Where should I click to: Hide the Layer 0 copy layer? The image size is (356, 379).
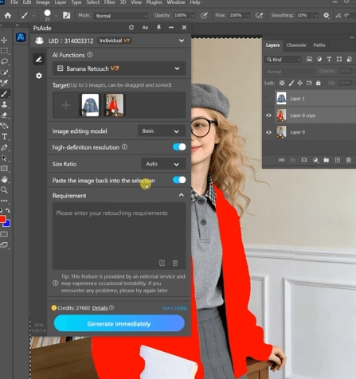268,115
